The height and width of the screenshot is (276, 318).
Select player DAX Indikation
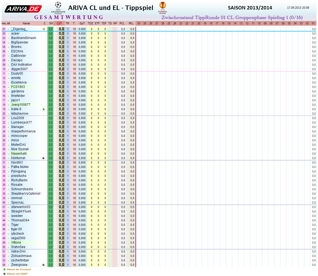(21, 65)
